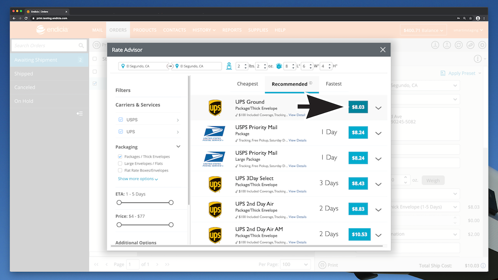The height and width of the screenshot is (280, 498).
Task: Expand UPS services with its chevron
Action: click(x=178, y=132)
